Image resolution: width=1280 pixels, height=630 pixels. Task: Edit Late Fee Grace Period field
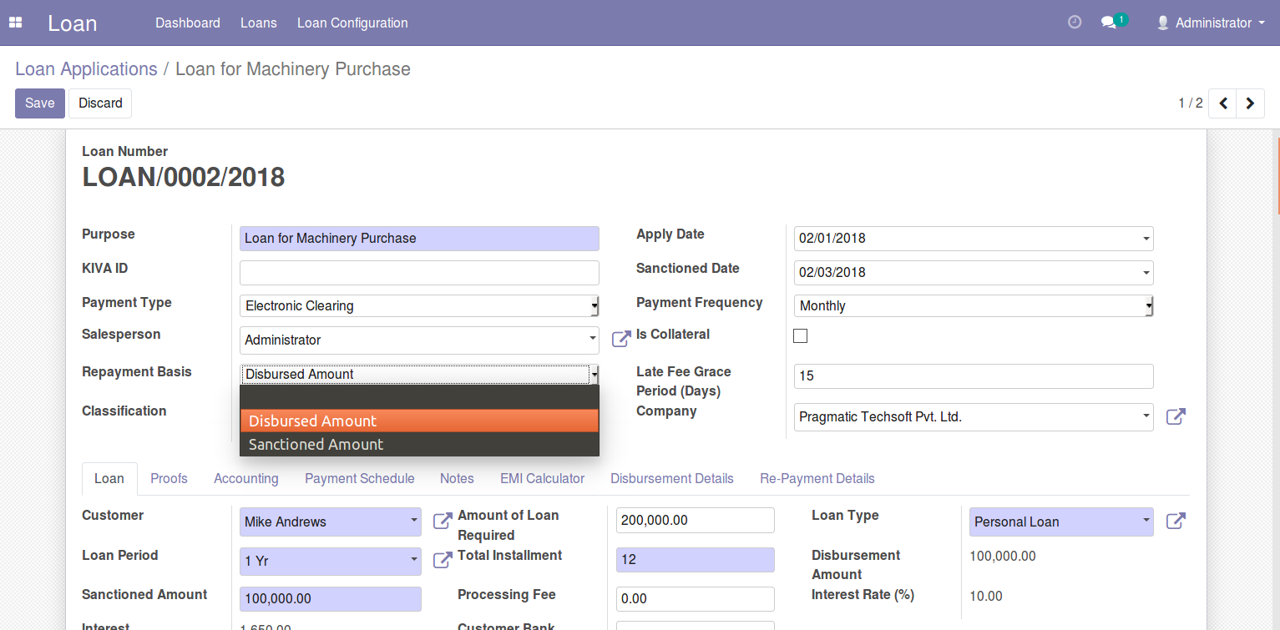coord(974,376)
